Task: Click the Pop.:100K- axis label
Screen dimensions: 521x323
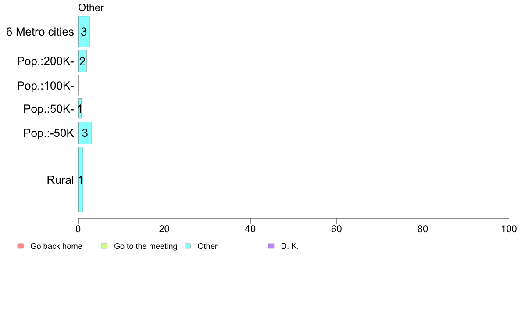Action: (45, 86)
